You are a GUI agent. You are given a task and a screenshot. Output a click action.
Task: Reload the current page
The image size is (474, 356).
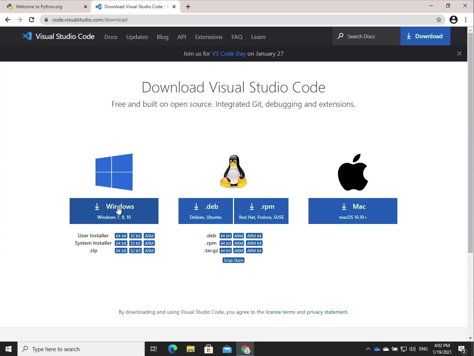[x=31, y=20]
